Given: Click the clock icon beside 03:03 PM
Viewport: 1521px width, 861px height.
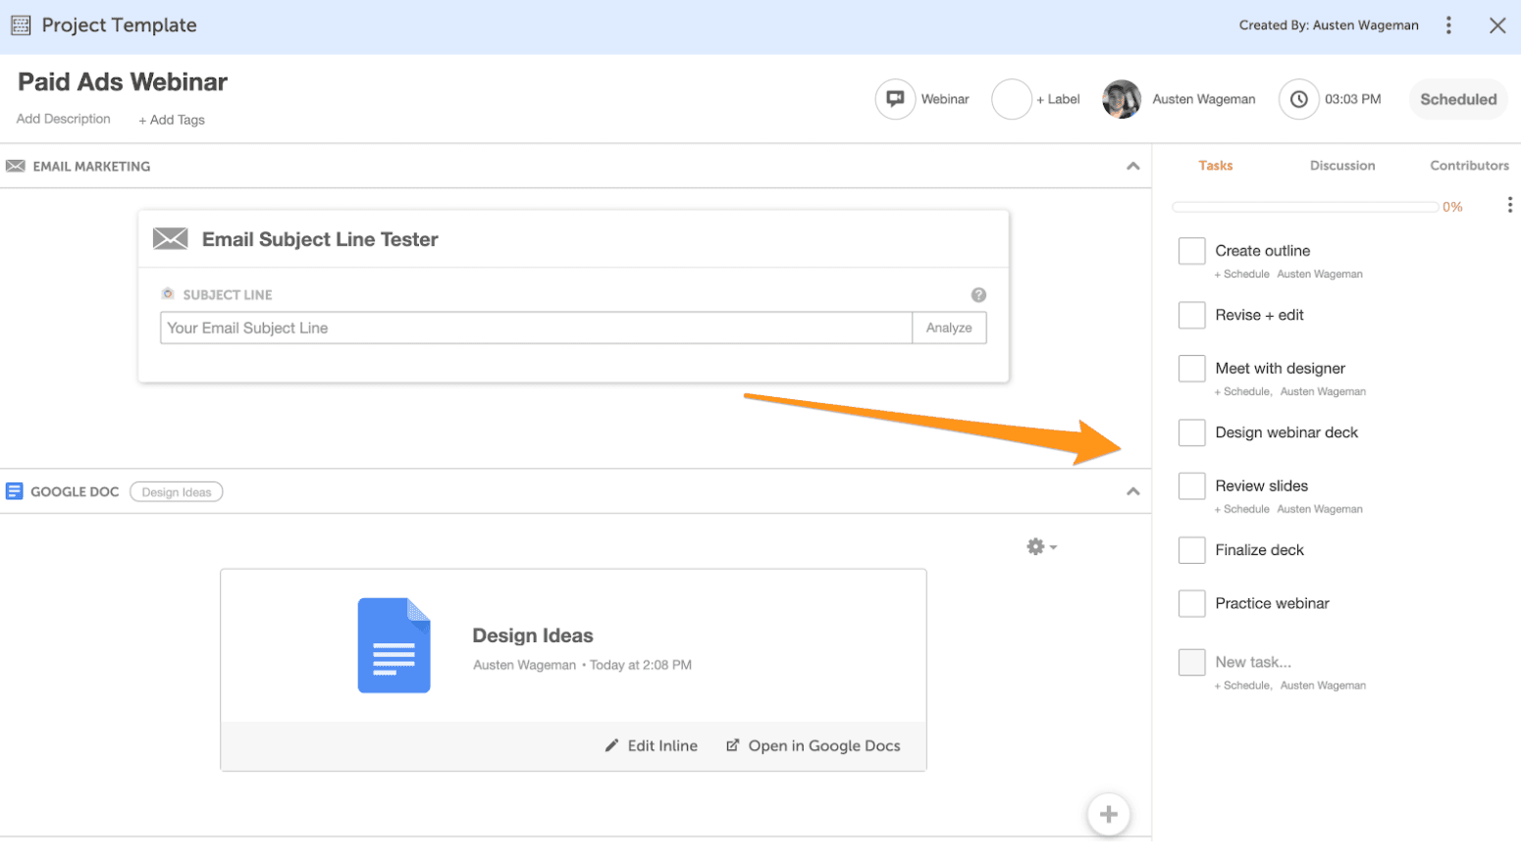Looking at the screenshot, I should pos(1298,99).
